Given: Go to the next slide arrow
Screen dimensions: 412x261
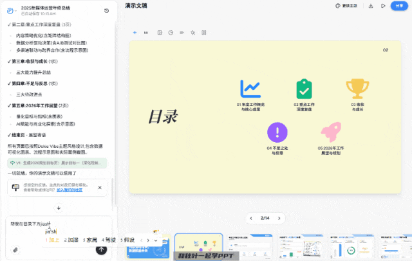Looking at the screenshot, I should coord(279,218).
